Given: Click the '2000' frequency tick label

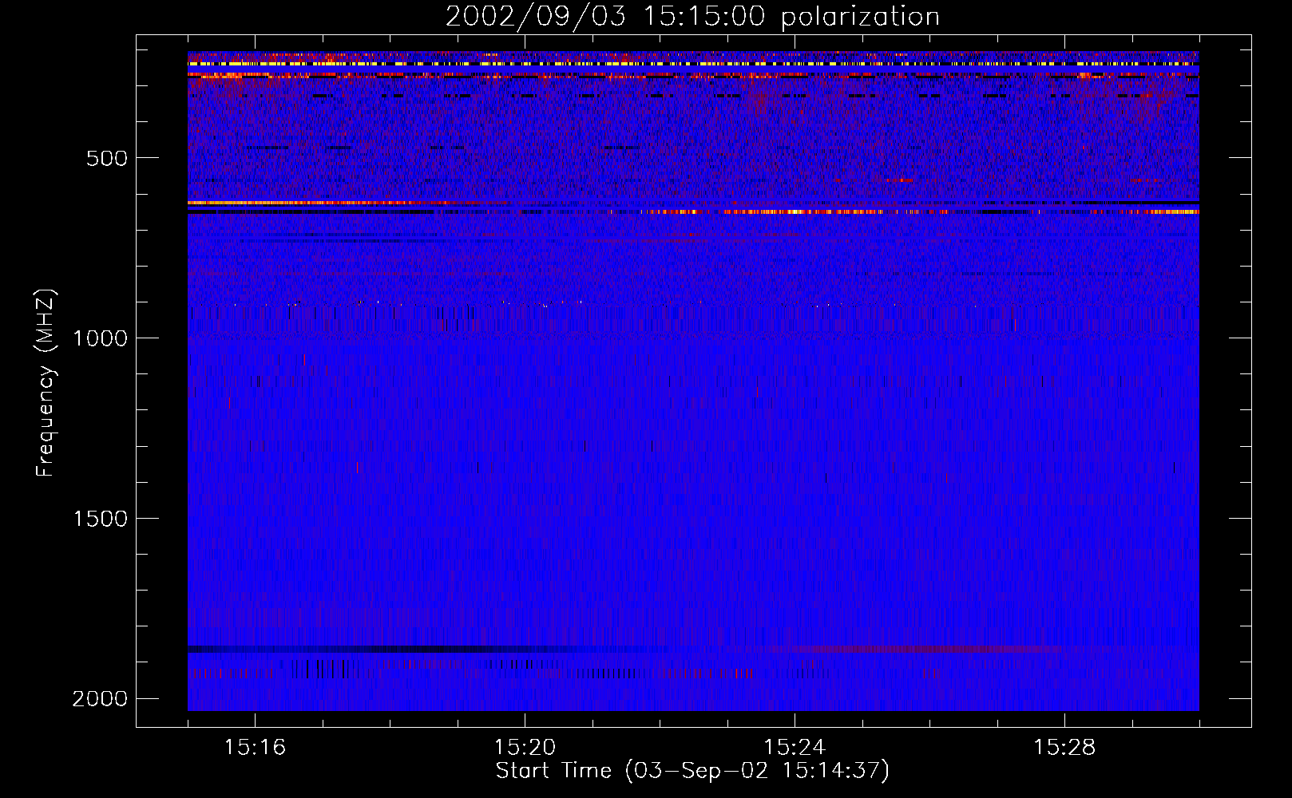Looking at the screenshot, I should 100,699.
